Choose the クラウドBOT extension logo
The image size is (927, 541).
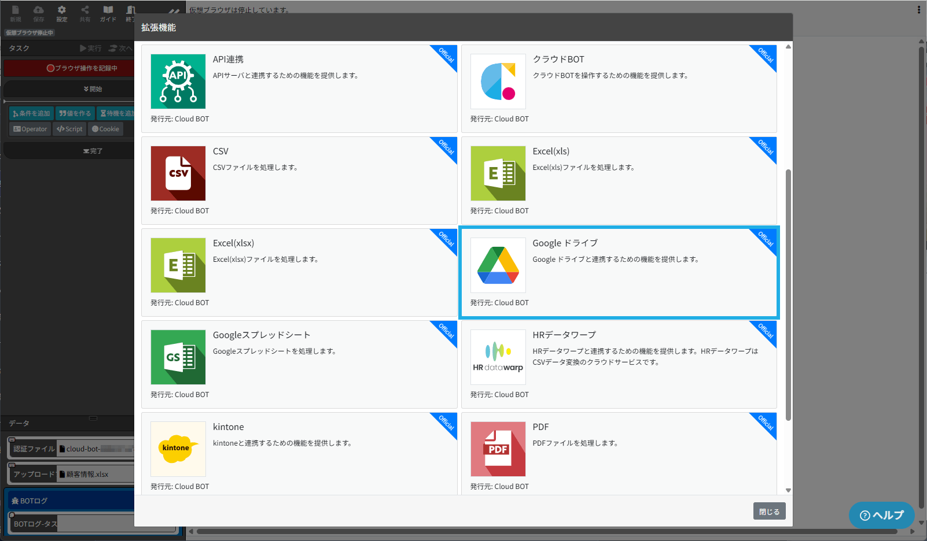(498, 81)
